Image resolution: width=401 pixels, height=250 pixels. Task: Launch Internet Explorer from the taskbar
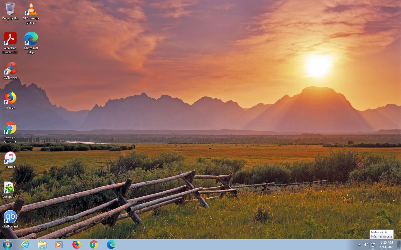(x=25, y=245)
